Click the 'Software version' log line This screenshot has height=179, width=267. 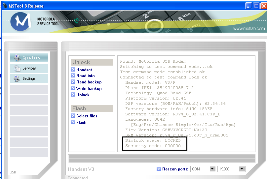[173, 114]
